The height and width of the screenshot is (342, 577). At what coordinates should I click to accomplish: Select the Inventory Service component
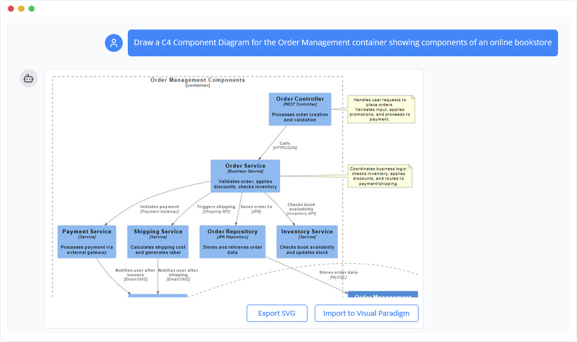point(306,241)
